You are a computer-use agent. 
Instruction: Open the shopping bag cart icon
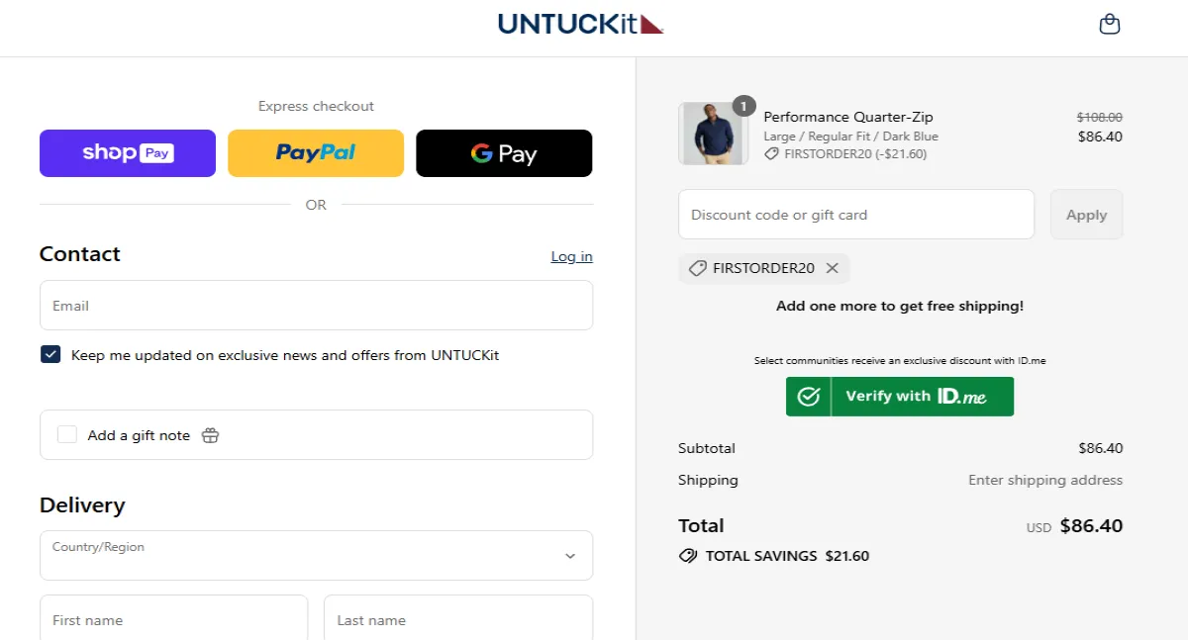click(1110, 25)
